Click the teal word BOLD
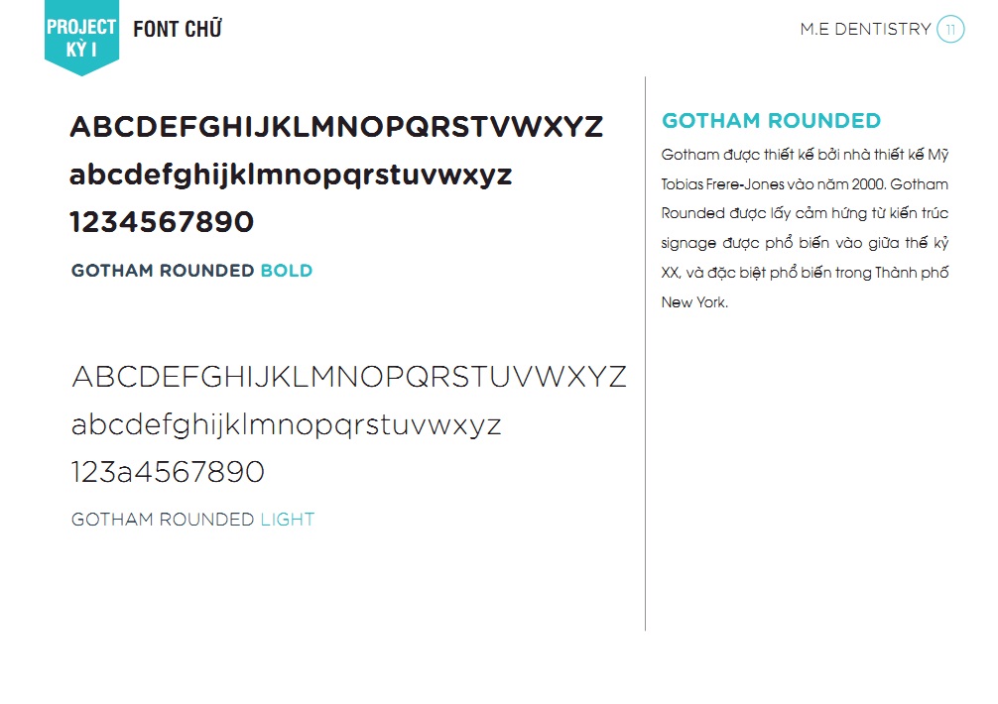This screenshot has width=998, height=704. 287,271
